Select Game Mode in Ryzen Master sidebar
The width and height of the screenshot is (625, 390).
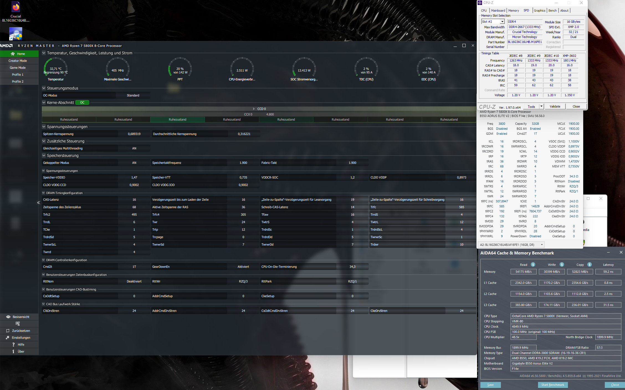[18, 68]
